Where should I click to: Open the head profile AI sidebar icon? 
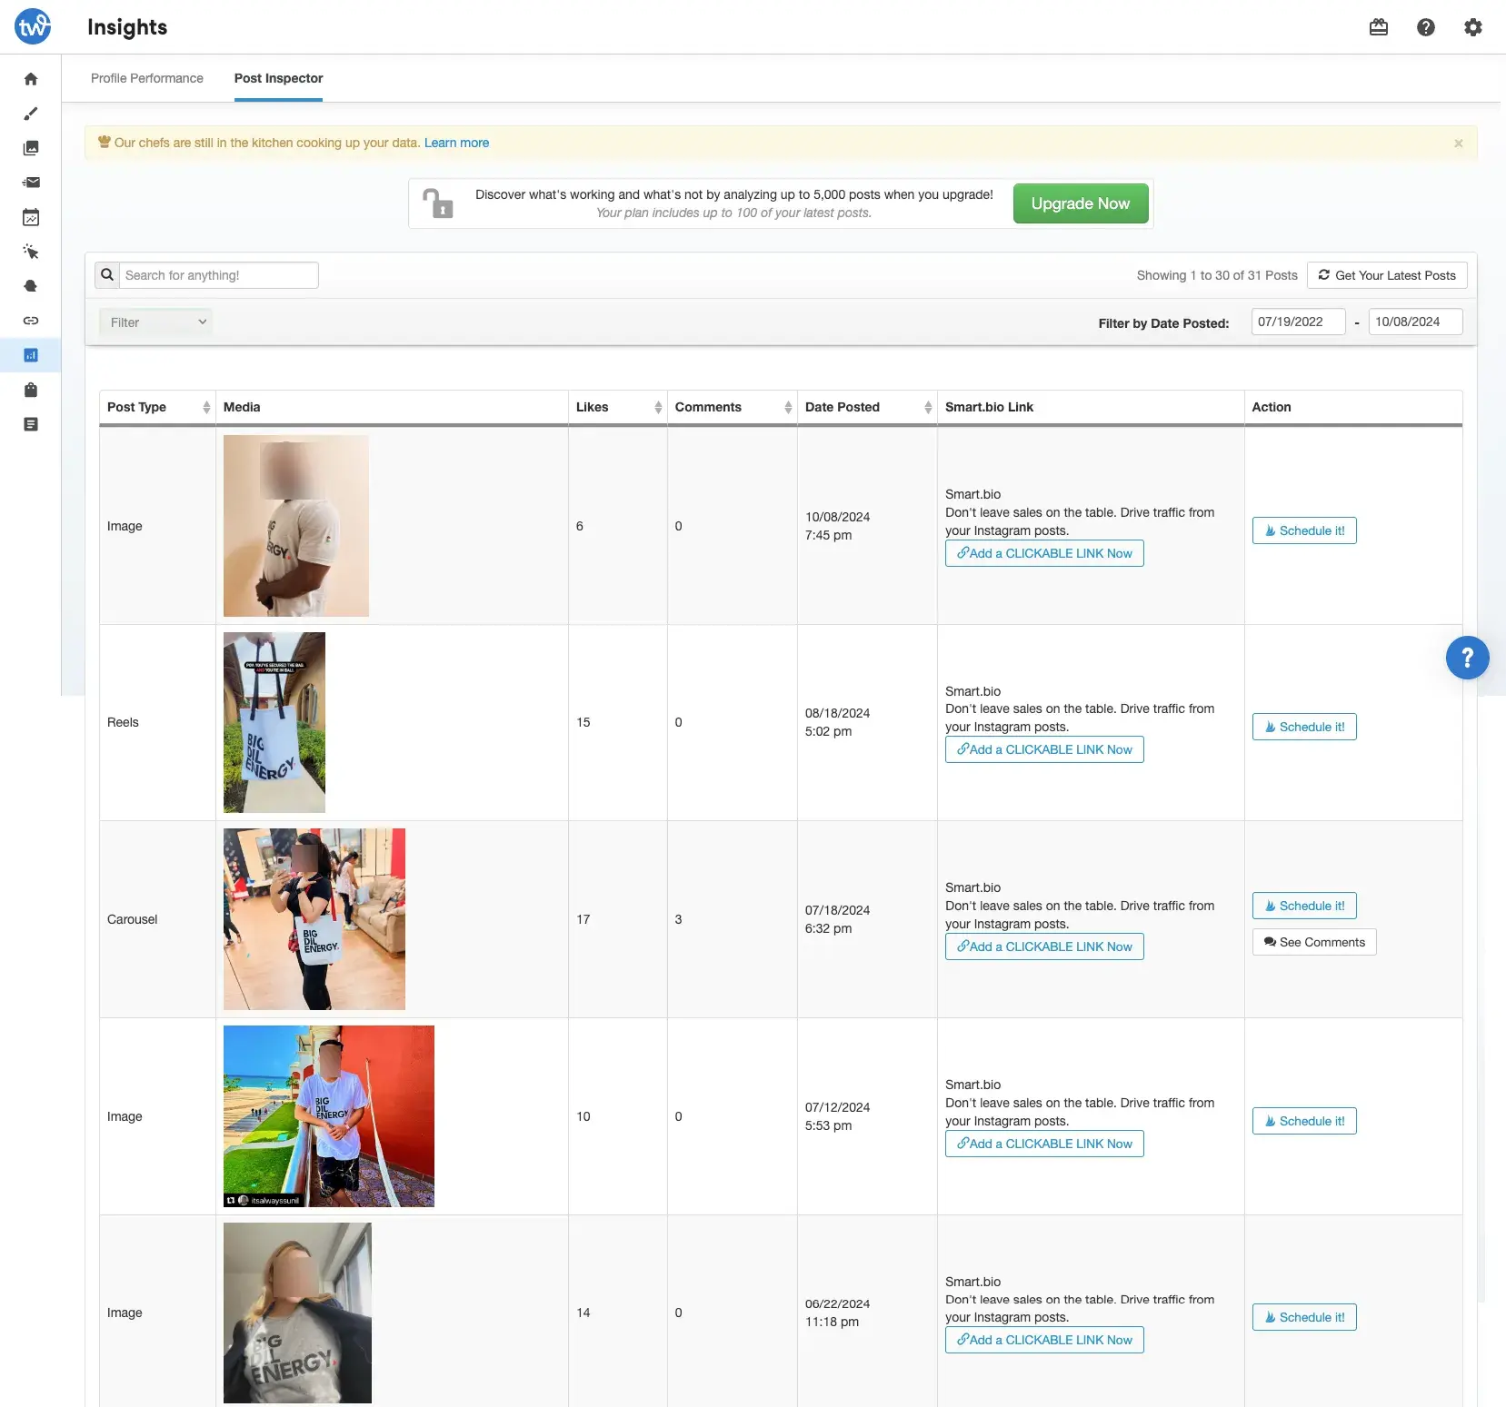[31, 286]
